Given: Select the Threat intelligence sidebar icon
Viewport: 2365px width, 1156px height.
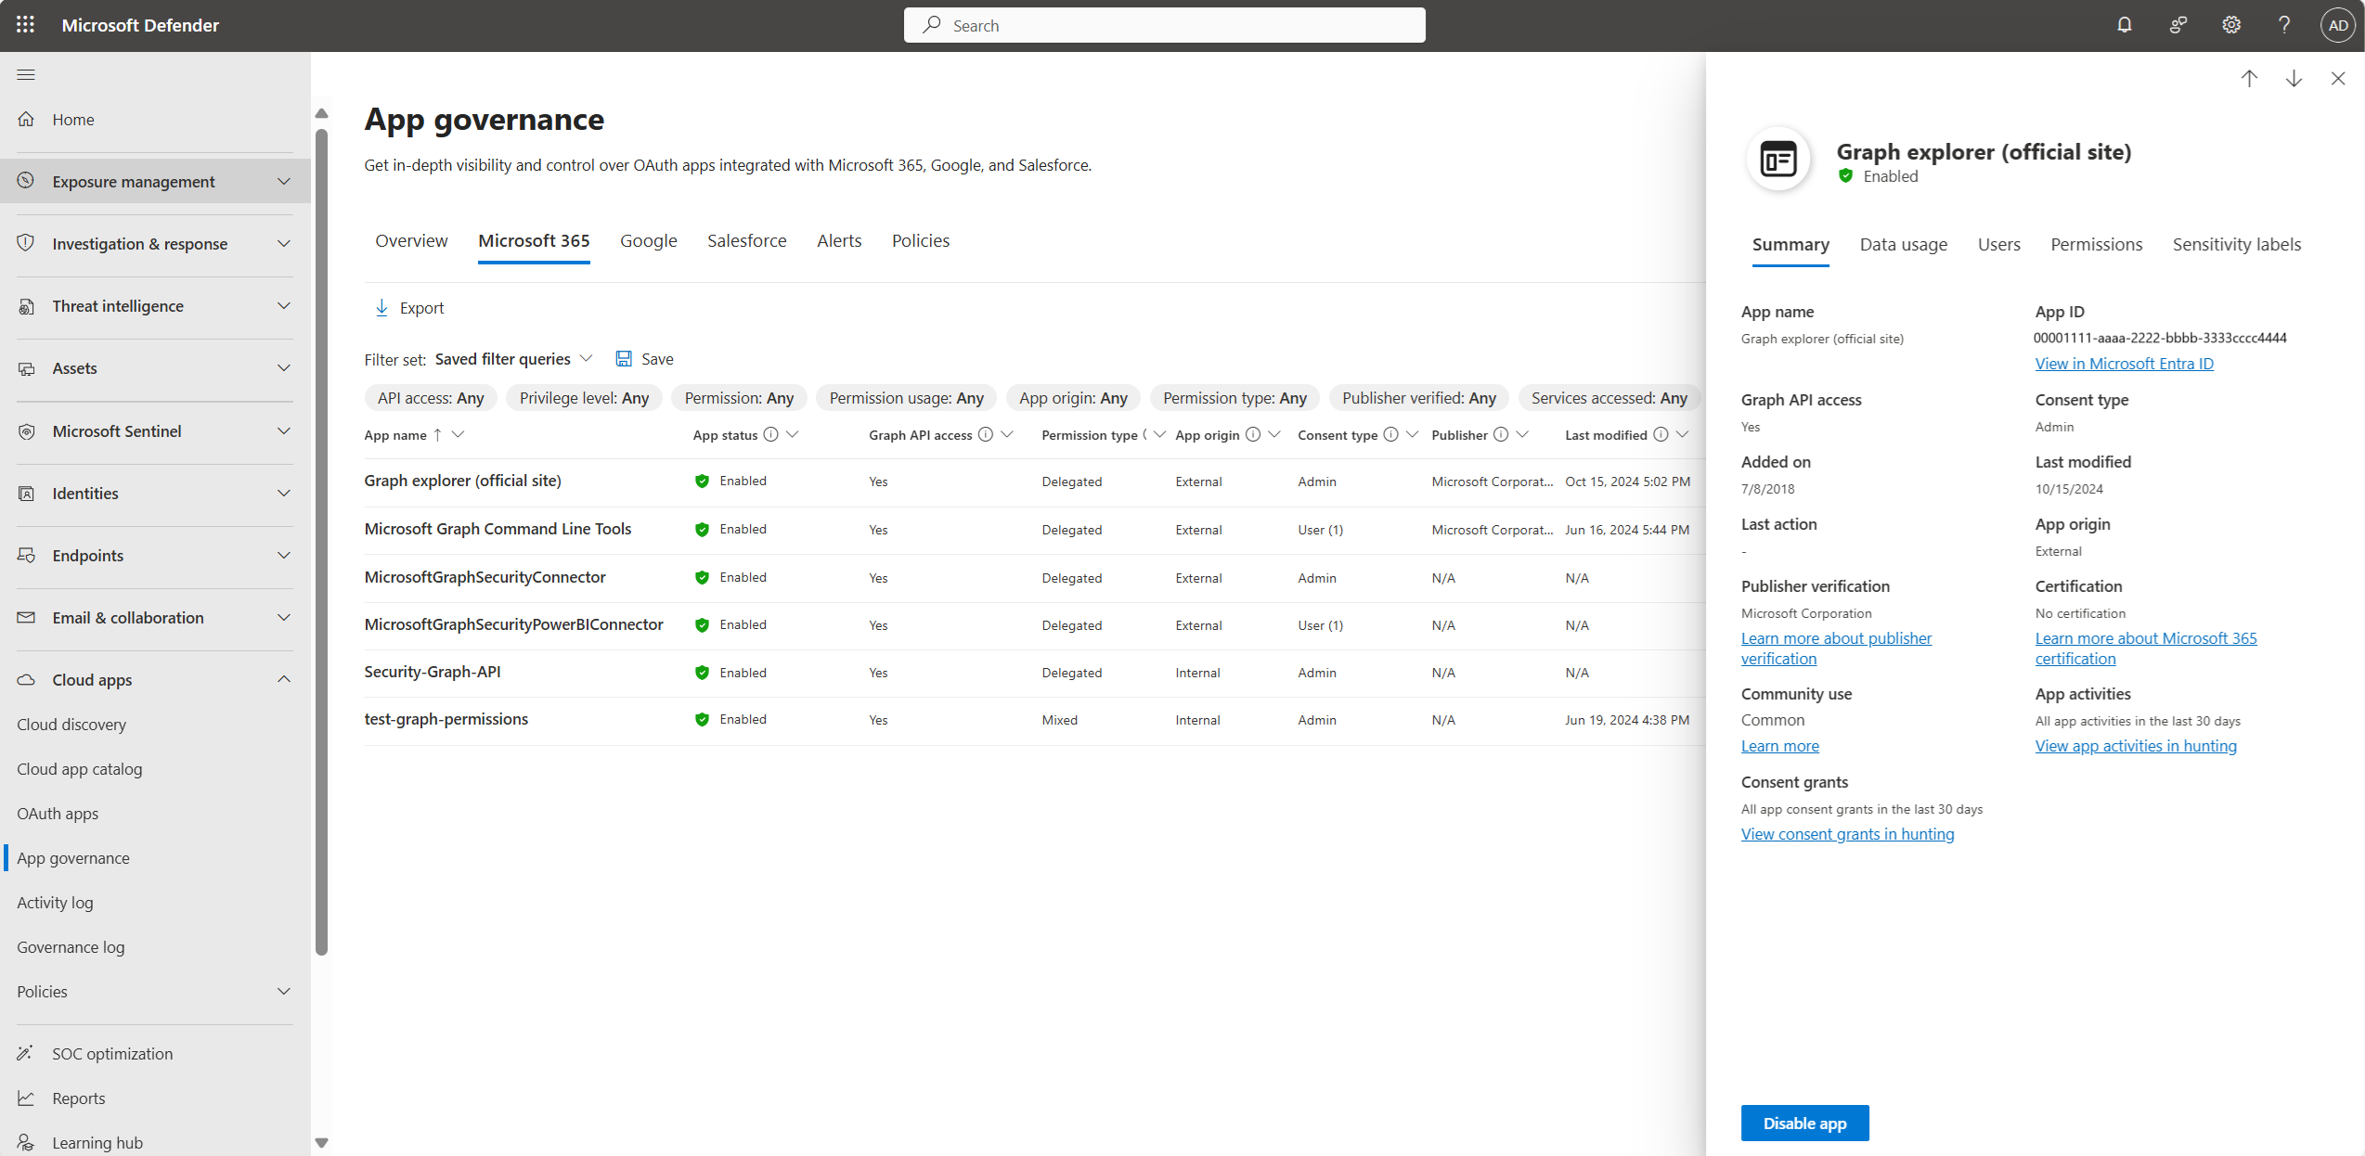Looking at the screenshot, I should 29,306.
